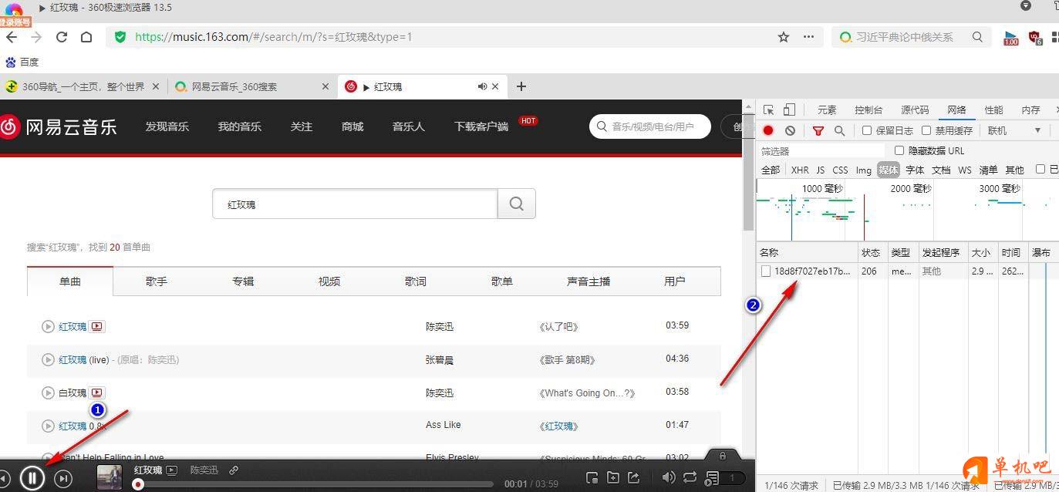The height and width of the screenshot is (492, 1059).
Task: Click the DevTools inspect element cursor icon
Action: [x=769, y=110]
